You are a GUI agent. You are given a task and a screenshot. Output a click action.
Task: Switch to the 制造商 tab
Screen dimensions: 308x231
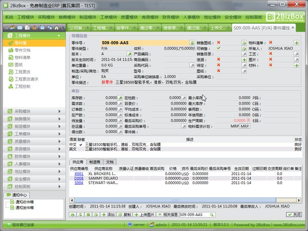pos(94,162)
